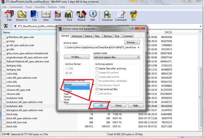Click the Profiles... button

tap(77, 57)
